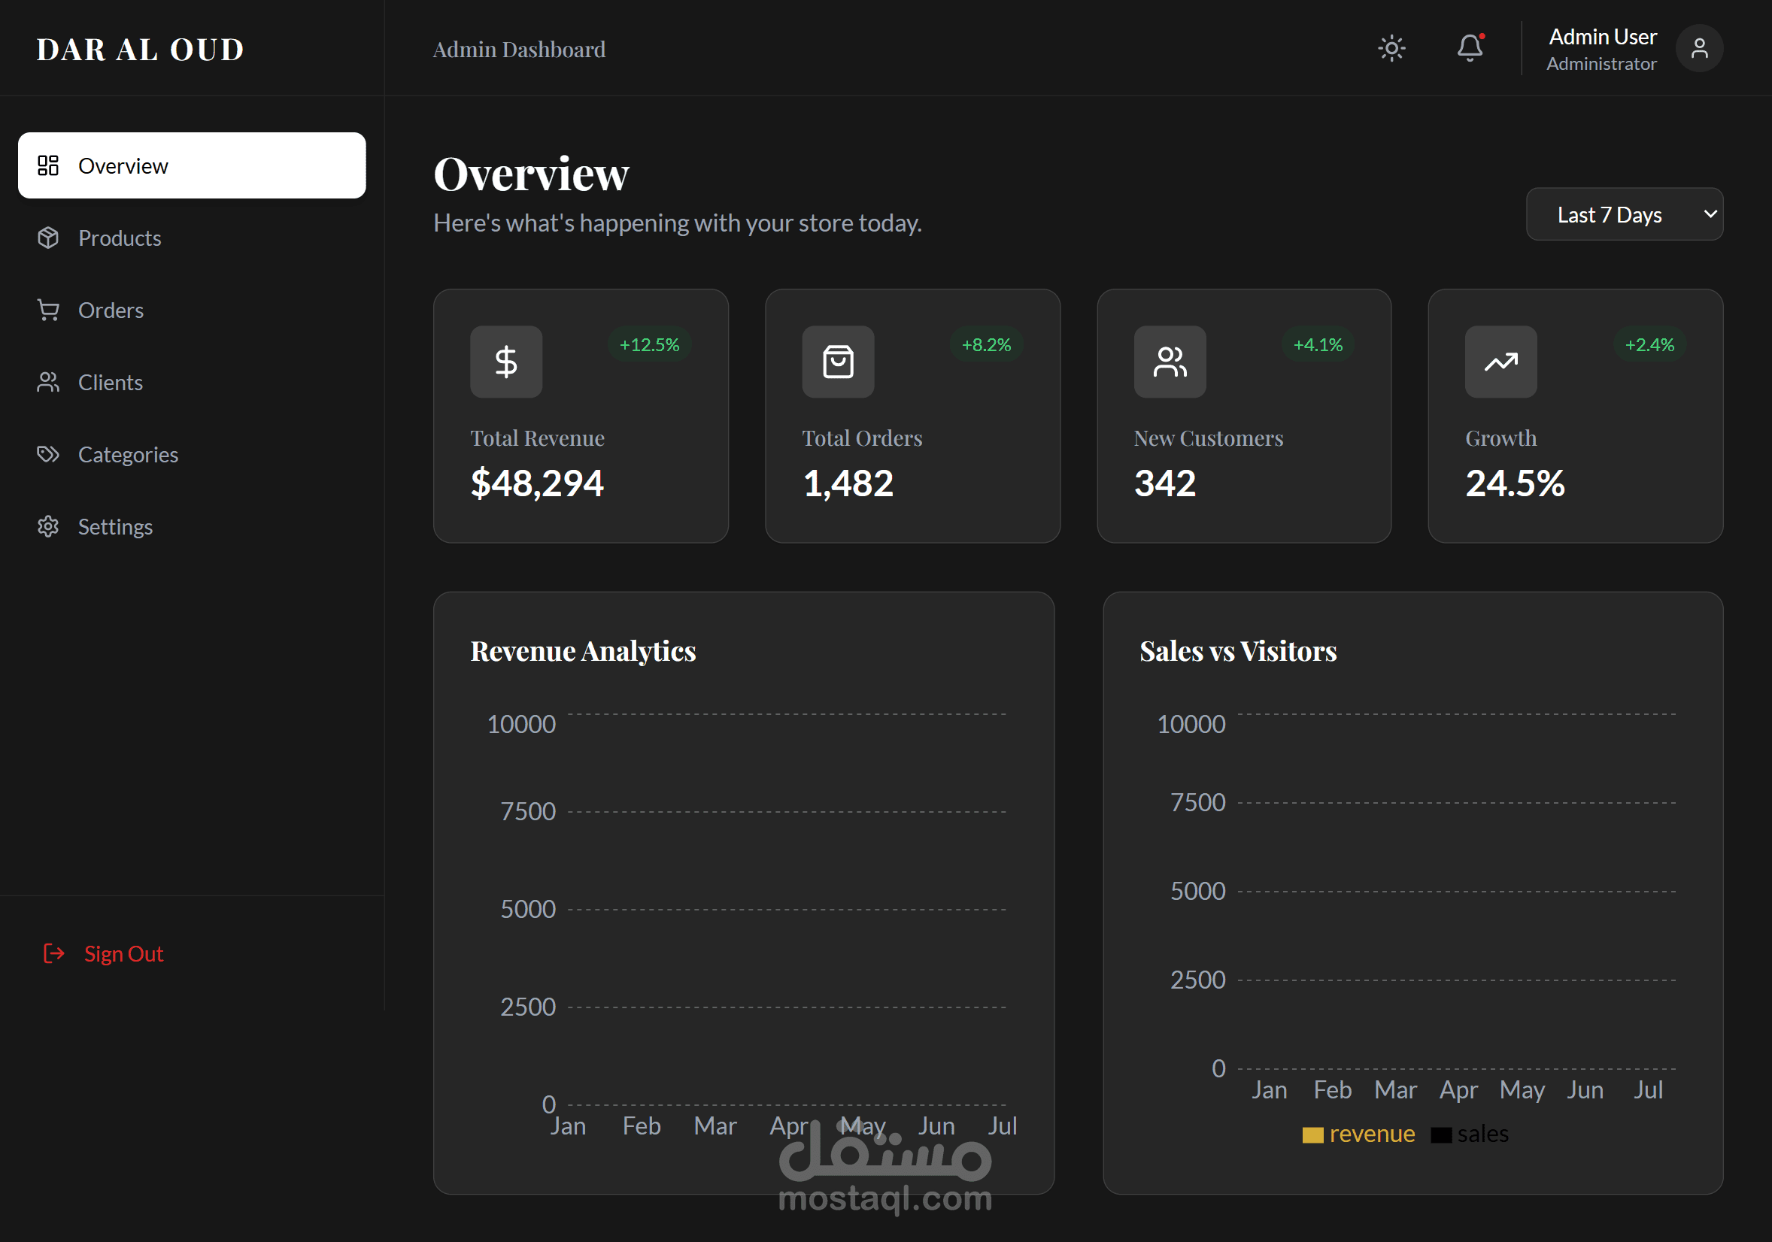Screen dimensions: 1772x1242
Task: Select the Clients menu item
Action: click(x=111, y=383)
